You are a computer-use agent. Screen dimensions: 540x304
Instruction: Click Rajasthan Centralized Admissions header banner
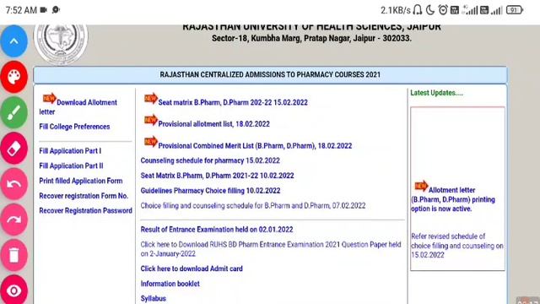click(x=270, y=75)
